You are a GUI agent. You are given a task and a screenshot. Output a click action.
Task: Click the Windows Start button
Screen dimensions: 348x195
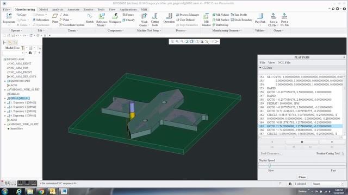pyautogui.click(x=5, y=191)
